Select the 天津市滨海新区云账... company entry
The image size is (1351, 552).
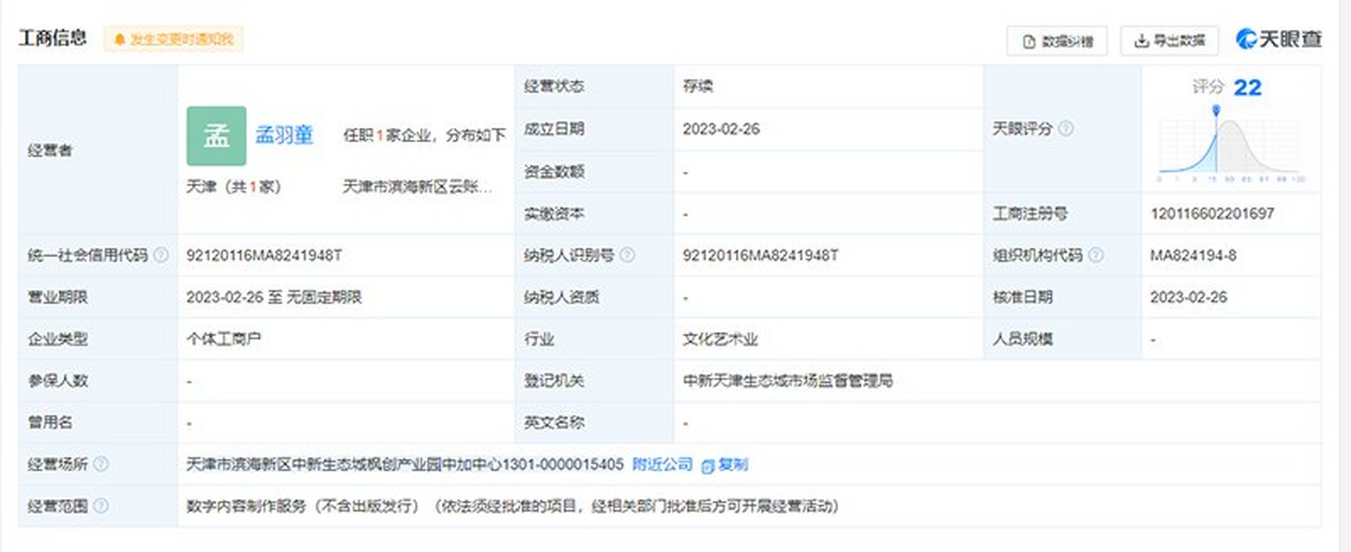coord(417,187)
